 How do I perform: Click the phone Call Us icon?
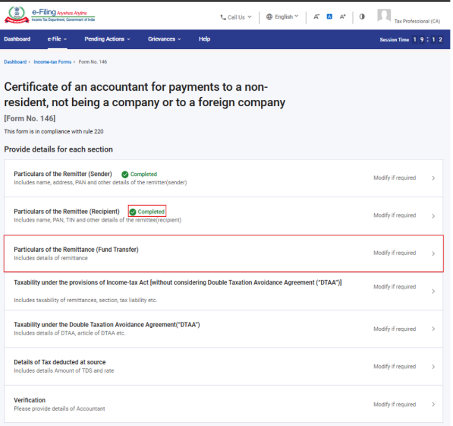pyautogui.click(x=223, y=17)
